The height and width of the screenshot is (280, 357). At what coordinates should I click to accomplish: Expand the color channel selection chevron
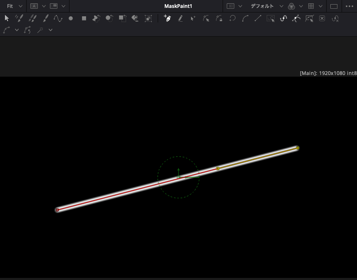[301, 6]
